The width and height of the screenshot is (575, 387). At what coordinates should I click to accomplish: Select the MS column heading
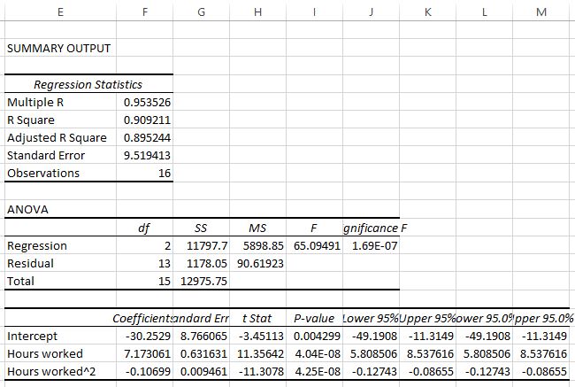click(x=257, y=228)
